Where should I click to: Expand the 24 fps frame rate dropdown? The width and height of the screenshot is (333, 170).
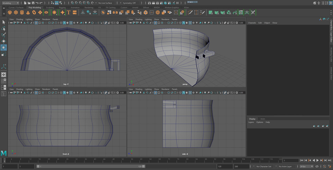tap(306, 167)
